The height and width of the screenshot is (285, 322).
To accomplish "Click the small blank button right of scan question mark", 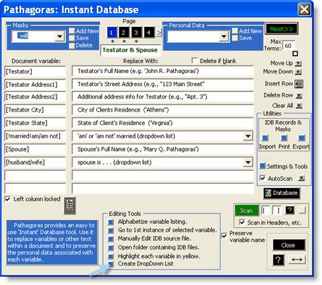I will [302, 210].
